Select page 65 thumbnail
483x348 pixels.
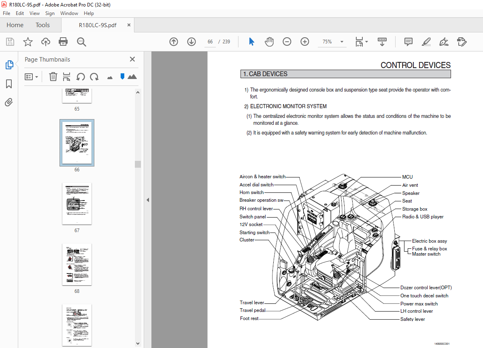coord(77,96)
